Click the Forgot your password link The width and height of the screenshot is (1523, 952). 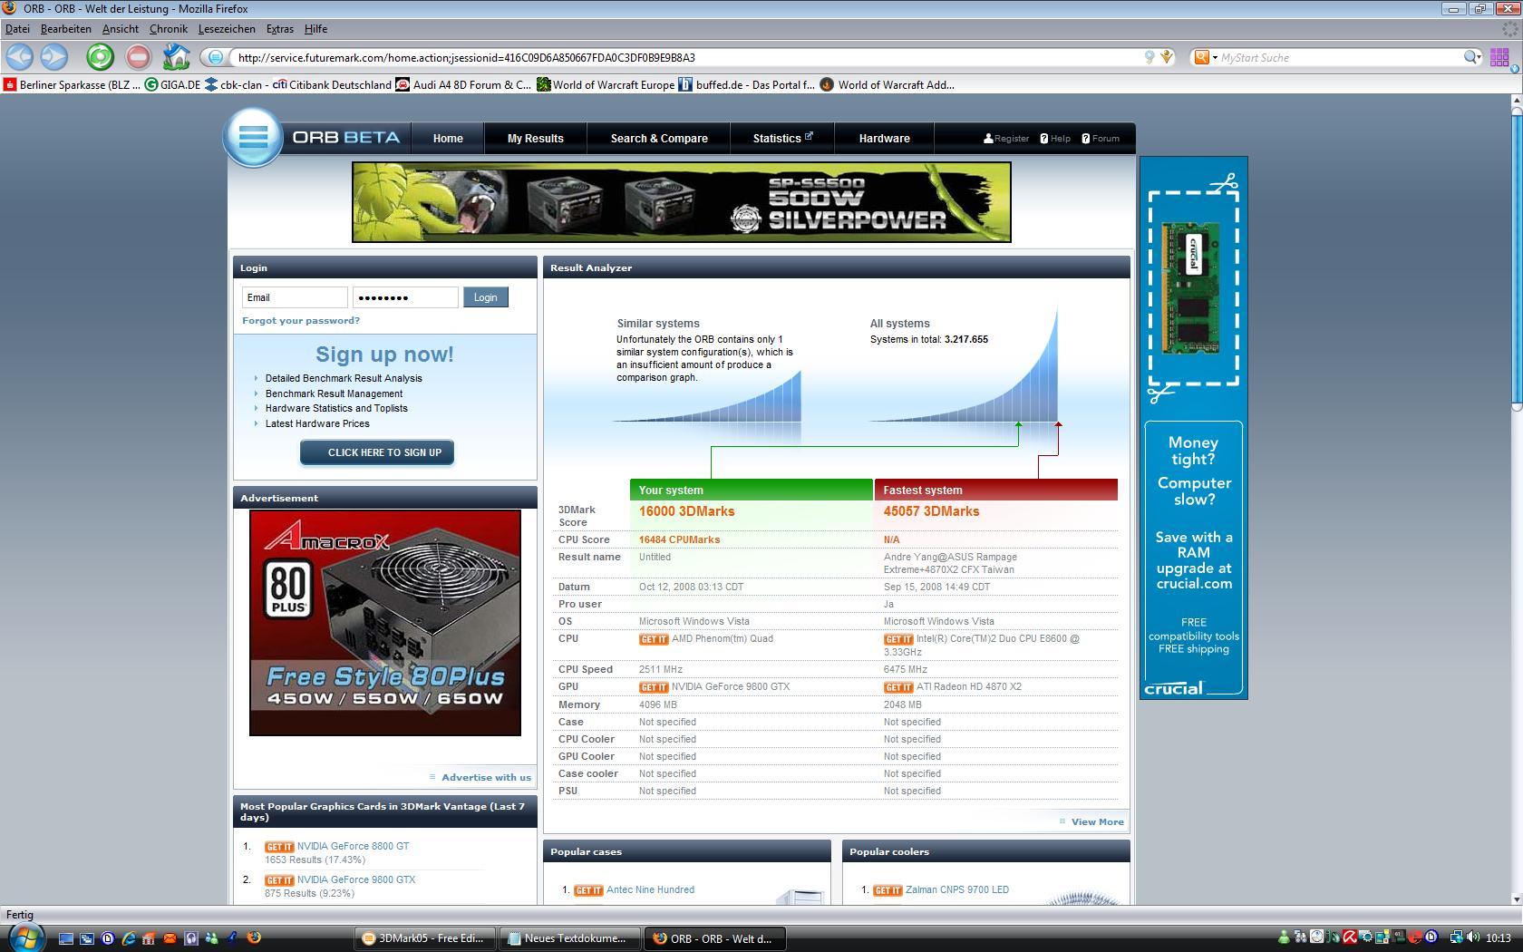coord(301,321)
